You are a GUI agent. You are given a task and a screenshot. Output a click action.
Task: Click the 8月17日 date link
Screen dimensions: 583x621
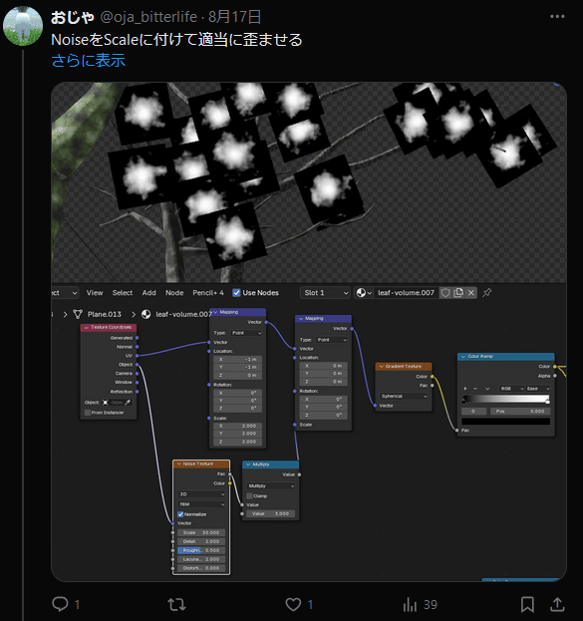pyautogui.click(x=234, y=17)
